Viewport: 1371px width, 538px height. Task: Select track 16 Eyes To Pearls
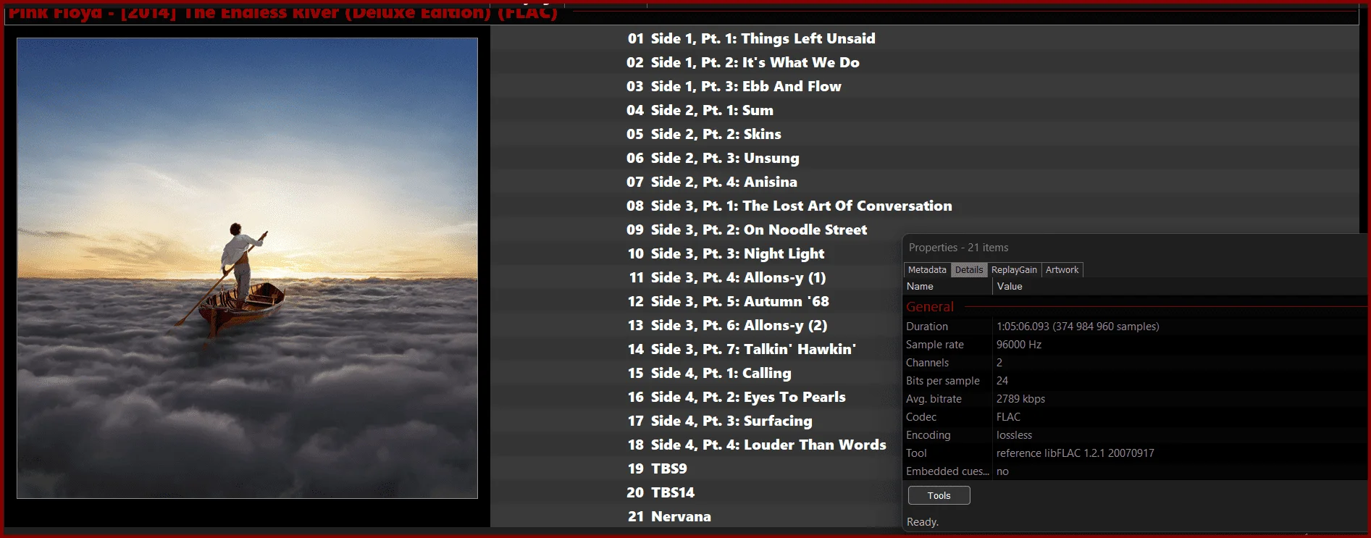pos(737,397)
